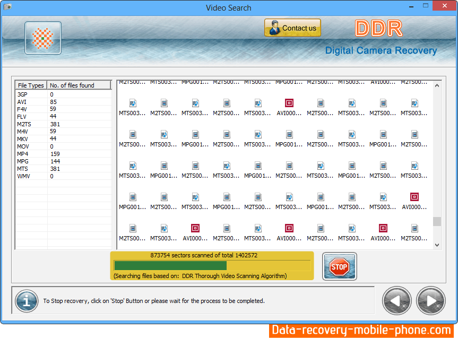Go to the next step arrow button
The height and width of the screenshot is (338, 458).
click(x=431, y=301)
